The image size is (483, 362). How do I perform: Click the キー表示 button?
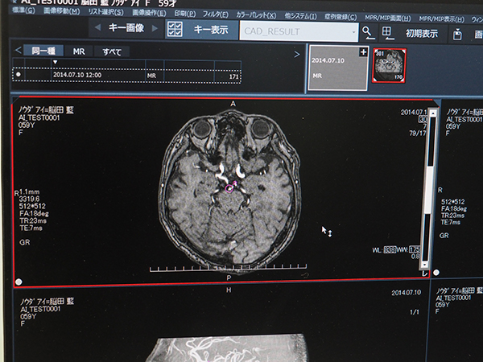tap(211, 30)
